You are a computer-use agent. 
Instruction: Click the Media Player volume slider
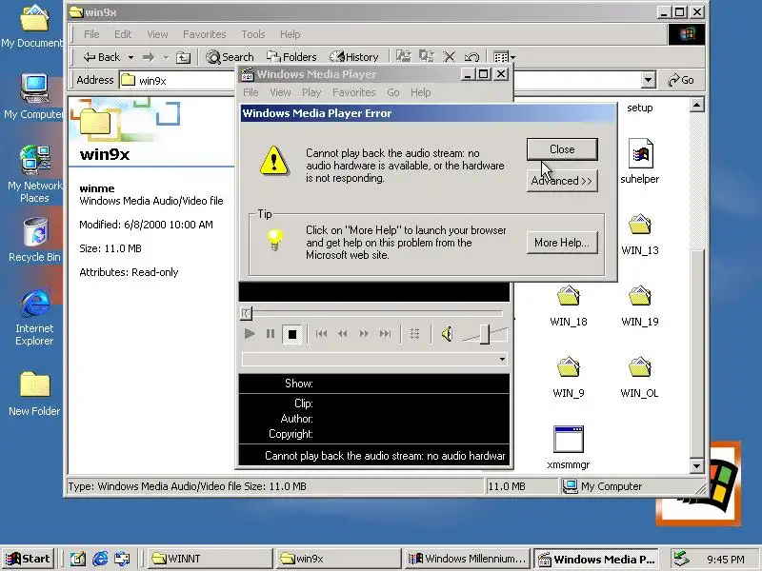tap(485, 334)
